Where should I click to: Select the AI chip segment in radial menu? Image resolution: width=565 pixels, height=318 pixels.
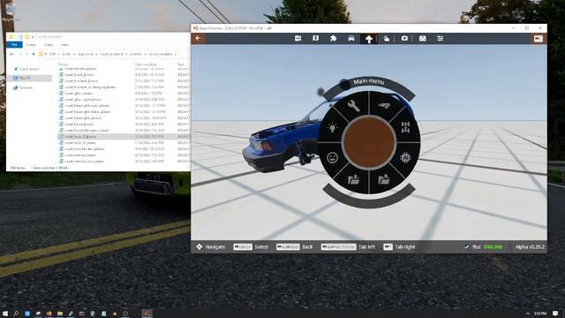pyautogui.click(x=405, y=157)
